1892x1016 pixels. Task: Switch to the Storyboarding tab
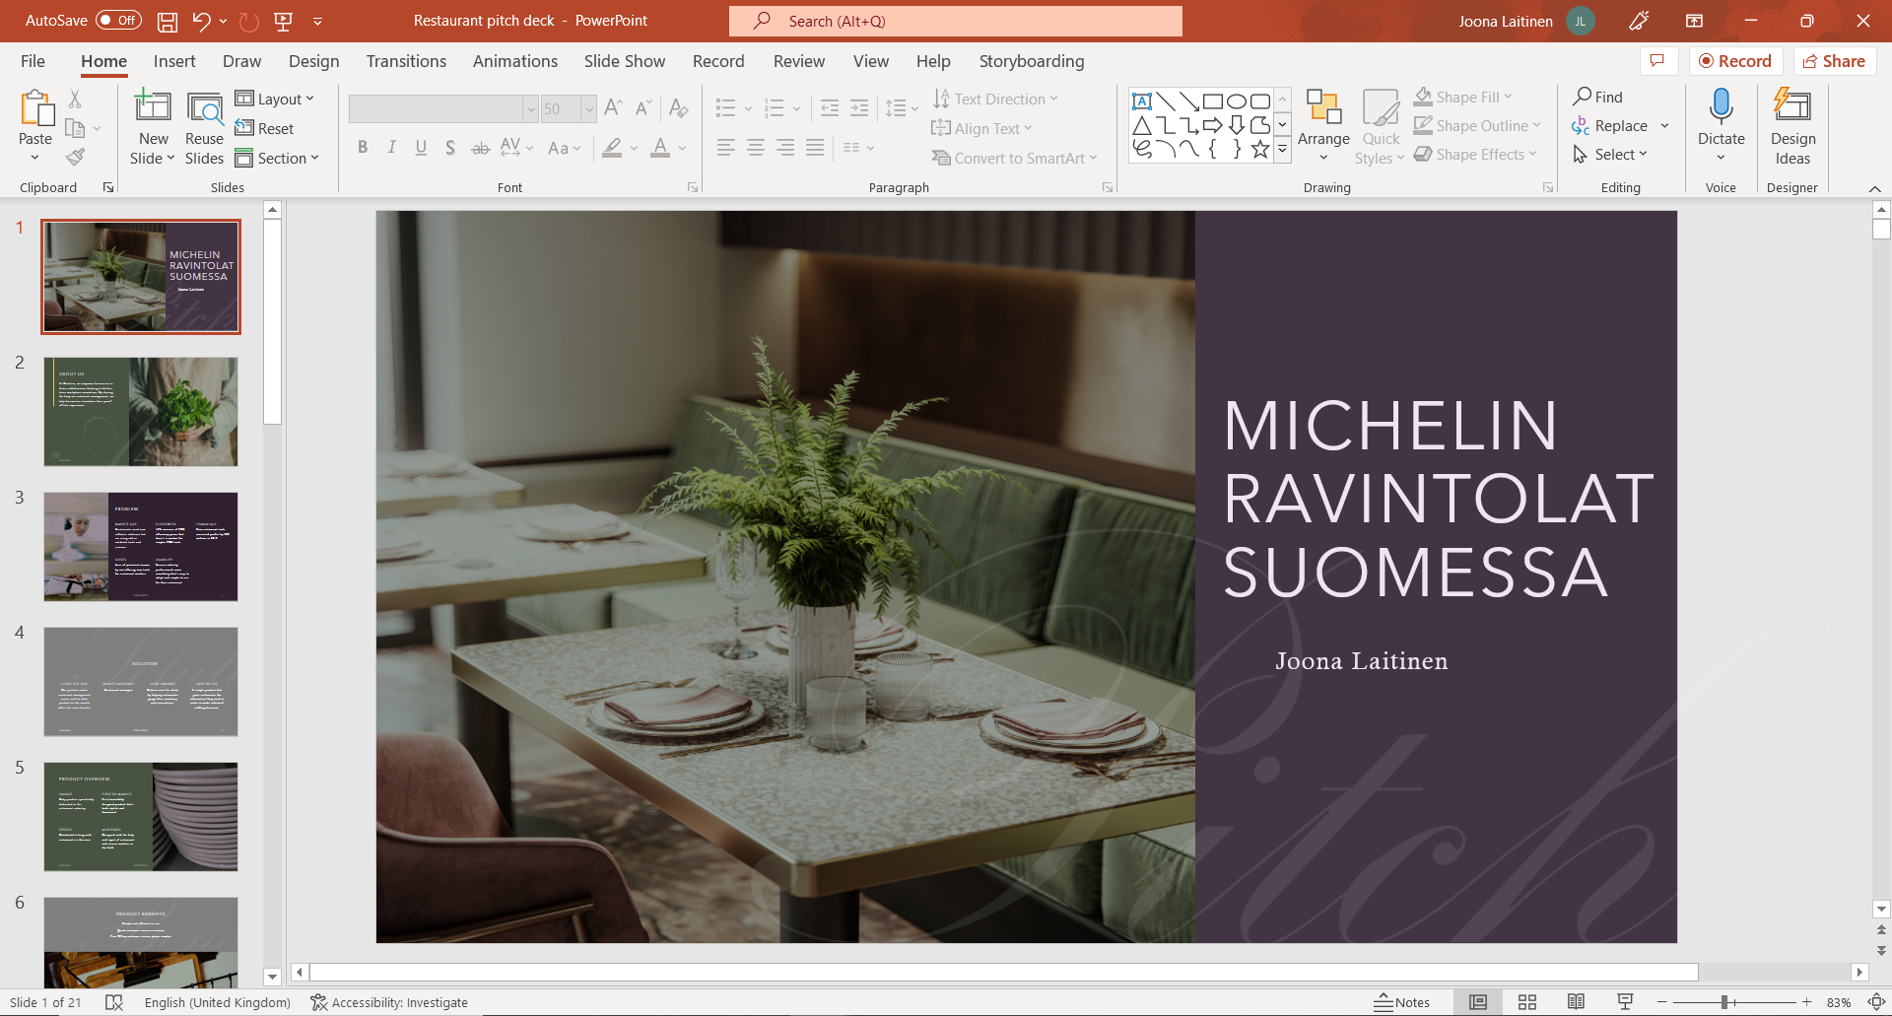[x=1031, y=61]
